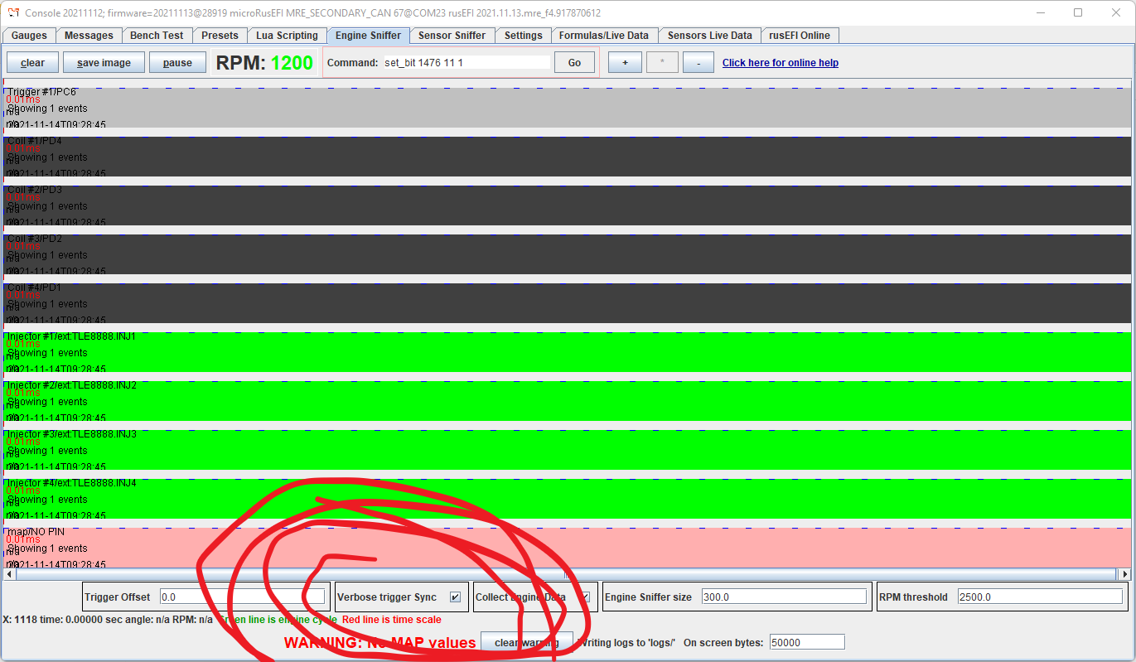
Task: Click the right arrow of horizontal scrollbar
Action: pos(1124,574)
